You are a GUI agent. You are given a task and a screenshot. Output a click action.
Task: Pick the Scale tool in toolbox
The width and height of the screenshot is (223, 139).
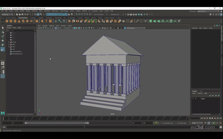click(x=3, y=49)
